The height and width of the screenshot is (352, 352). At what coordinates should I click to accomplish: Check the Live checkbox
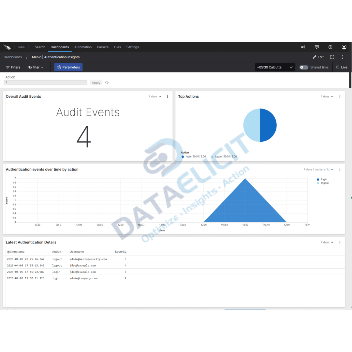click(x=338, y=67)
